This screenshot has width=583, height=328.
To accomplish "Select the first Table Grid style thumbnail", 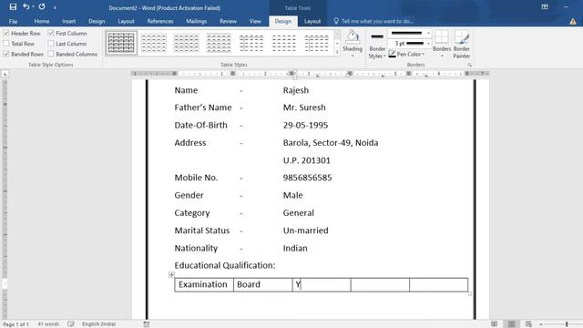I will pyautogui.click(x=121, y=43).
